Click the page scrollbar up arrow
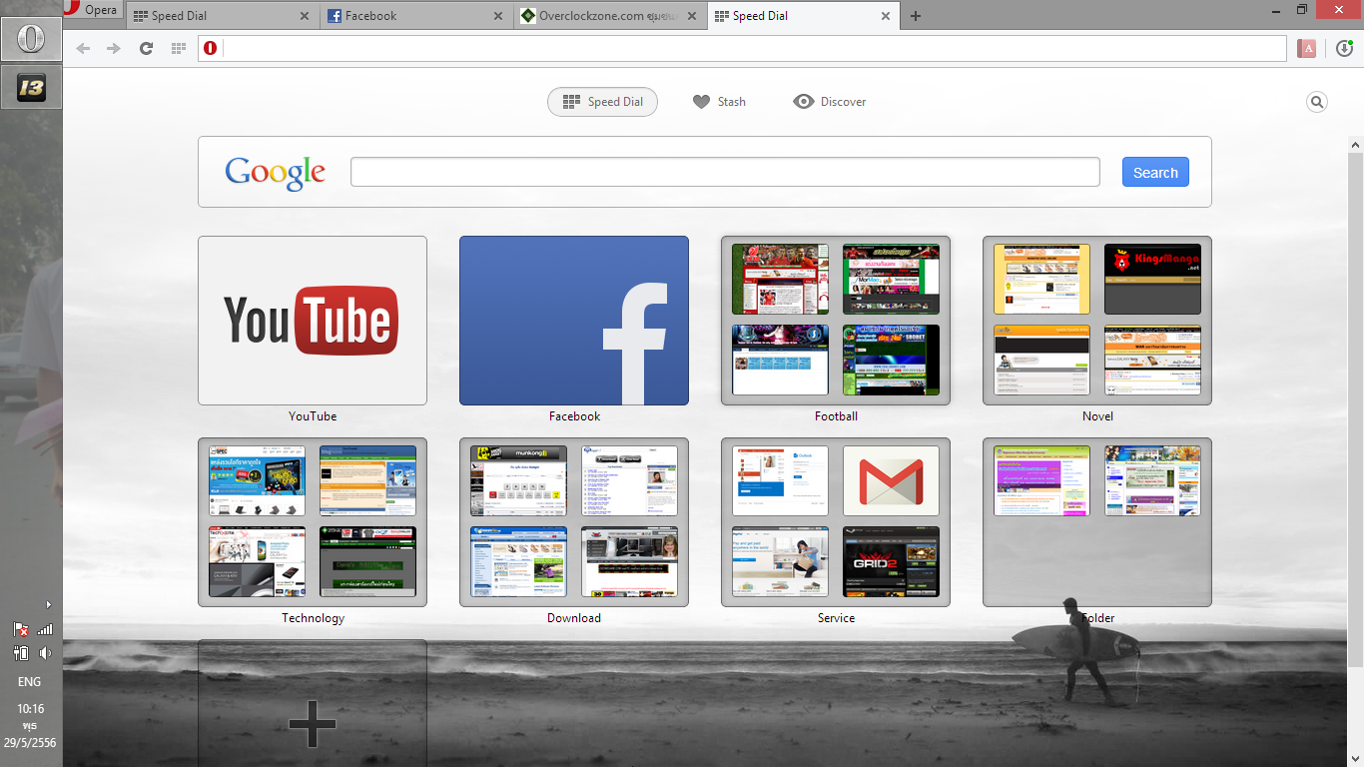Screen dimensions: 1364x767 click(1355, 146)
